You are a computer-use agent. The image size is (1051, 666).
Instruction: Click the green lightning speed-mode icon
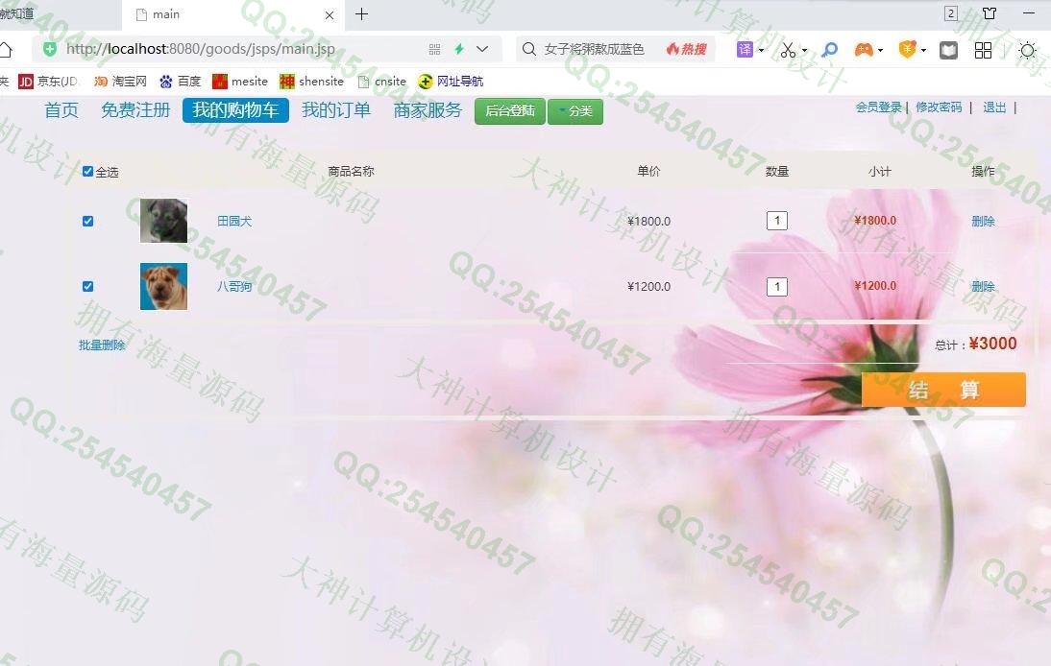point(459,49)
